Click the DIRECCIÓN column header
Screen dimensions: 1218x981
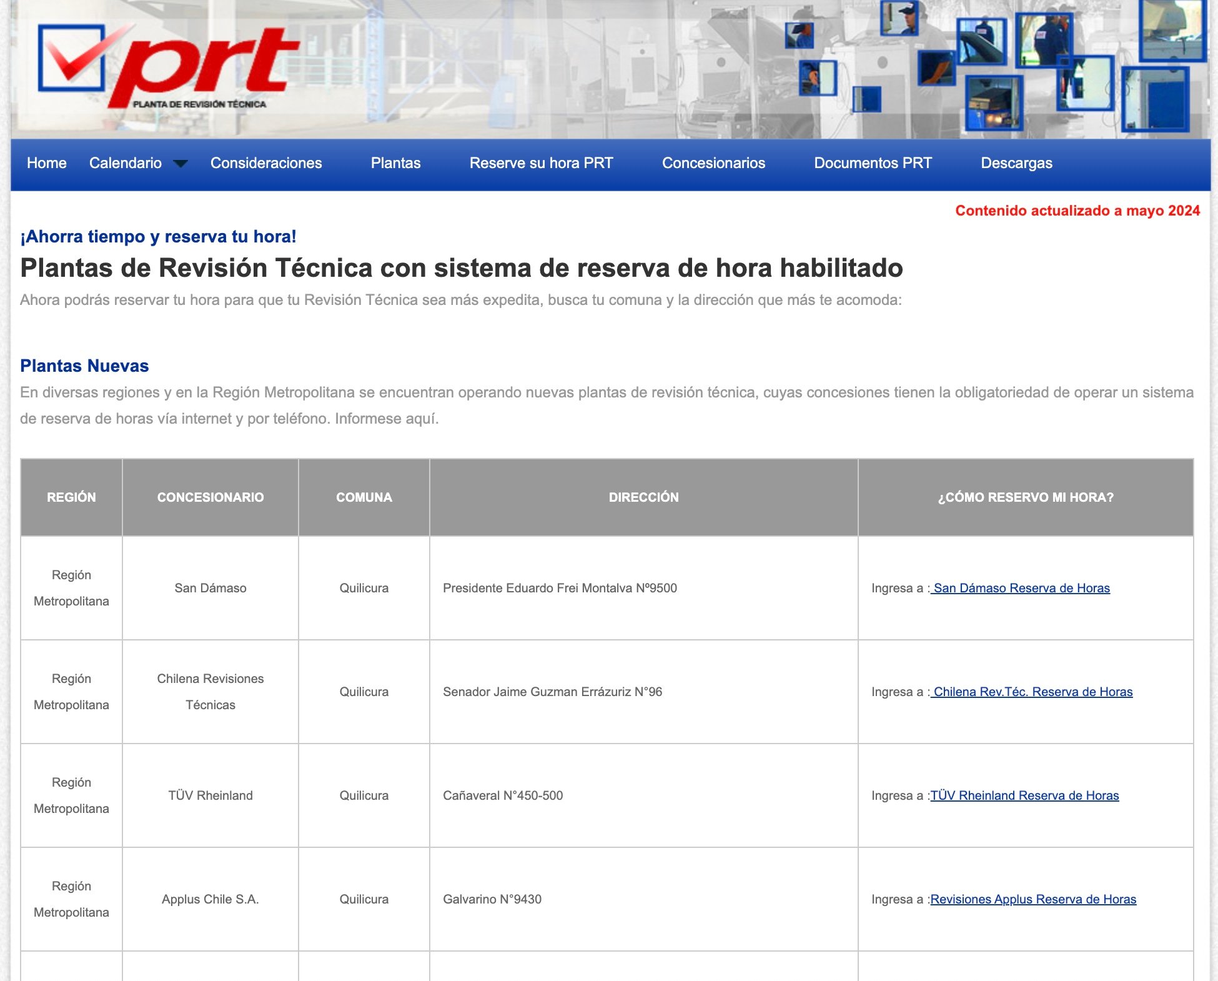pyautogui.click(x=644, y=497)
